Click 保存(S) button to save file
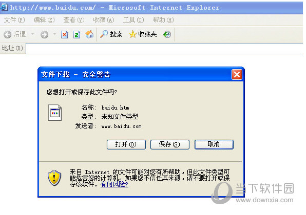This screenshot has height=215, width=306. pos(170,144)
